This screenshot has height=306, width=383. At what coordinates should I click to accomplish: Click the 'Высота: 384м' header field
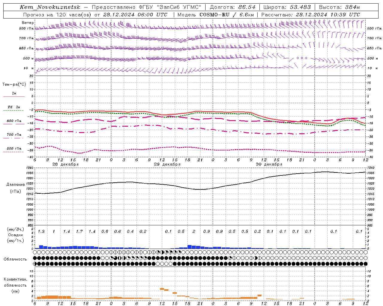[339, 7]
